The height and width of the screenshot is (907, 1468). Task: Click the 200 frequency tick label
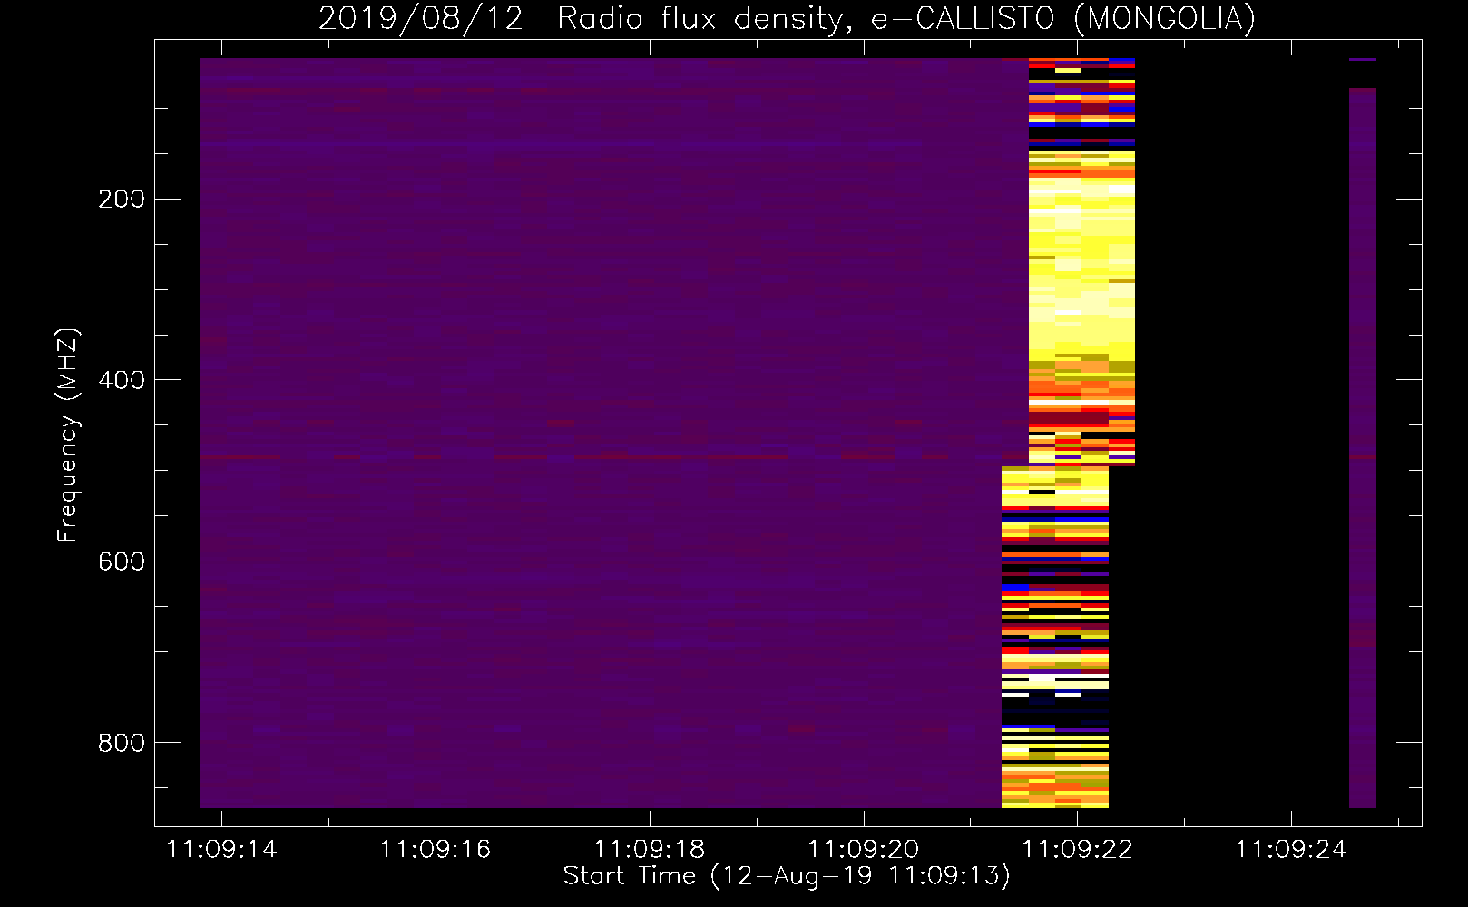[122, 200]
